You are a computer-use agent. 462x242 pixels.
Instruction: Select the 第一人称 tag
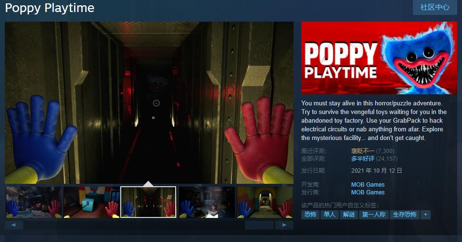(374, 215)
